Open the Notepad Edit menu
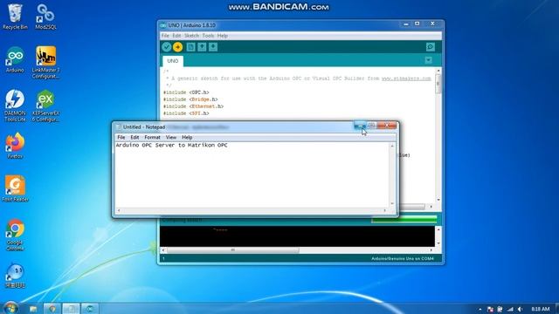The width and height of the screenshot is (559, 314). pyautogui.click(x=135, y=138)
